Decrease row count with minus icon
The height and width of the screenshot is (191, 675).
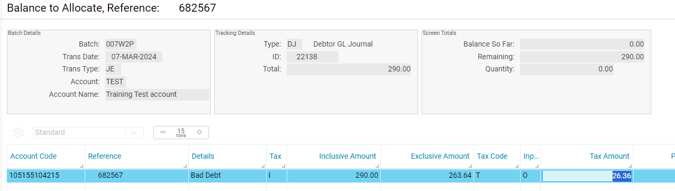click(163, 132)
